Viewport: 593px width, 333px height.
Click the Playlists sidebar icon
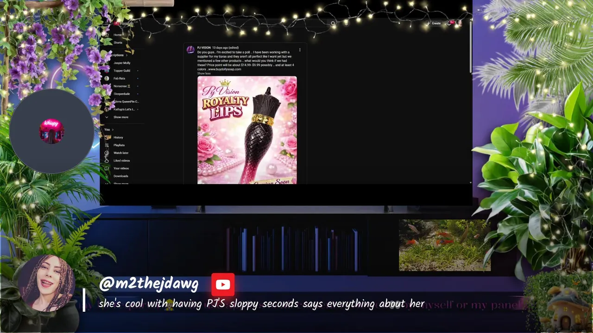tap(107, 145)
